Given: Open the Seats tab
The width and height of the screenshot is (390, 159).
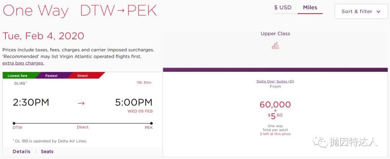Looking at the screenshot, I should point(47,151).
